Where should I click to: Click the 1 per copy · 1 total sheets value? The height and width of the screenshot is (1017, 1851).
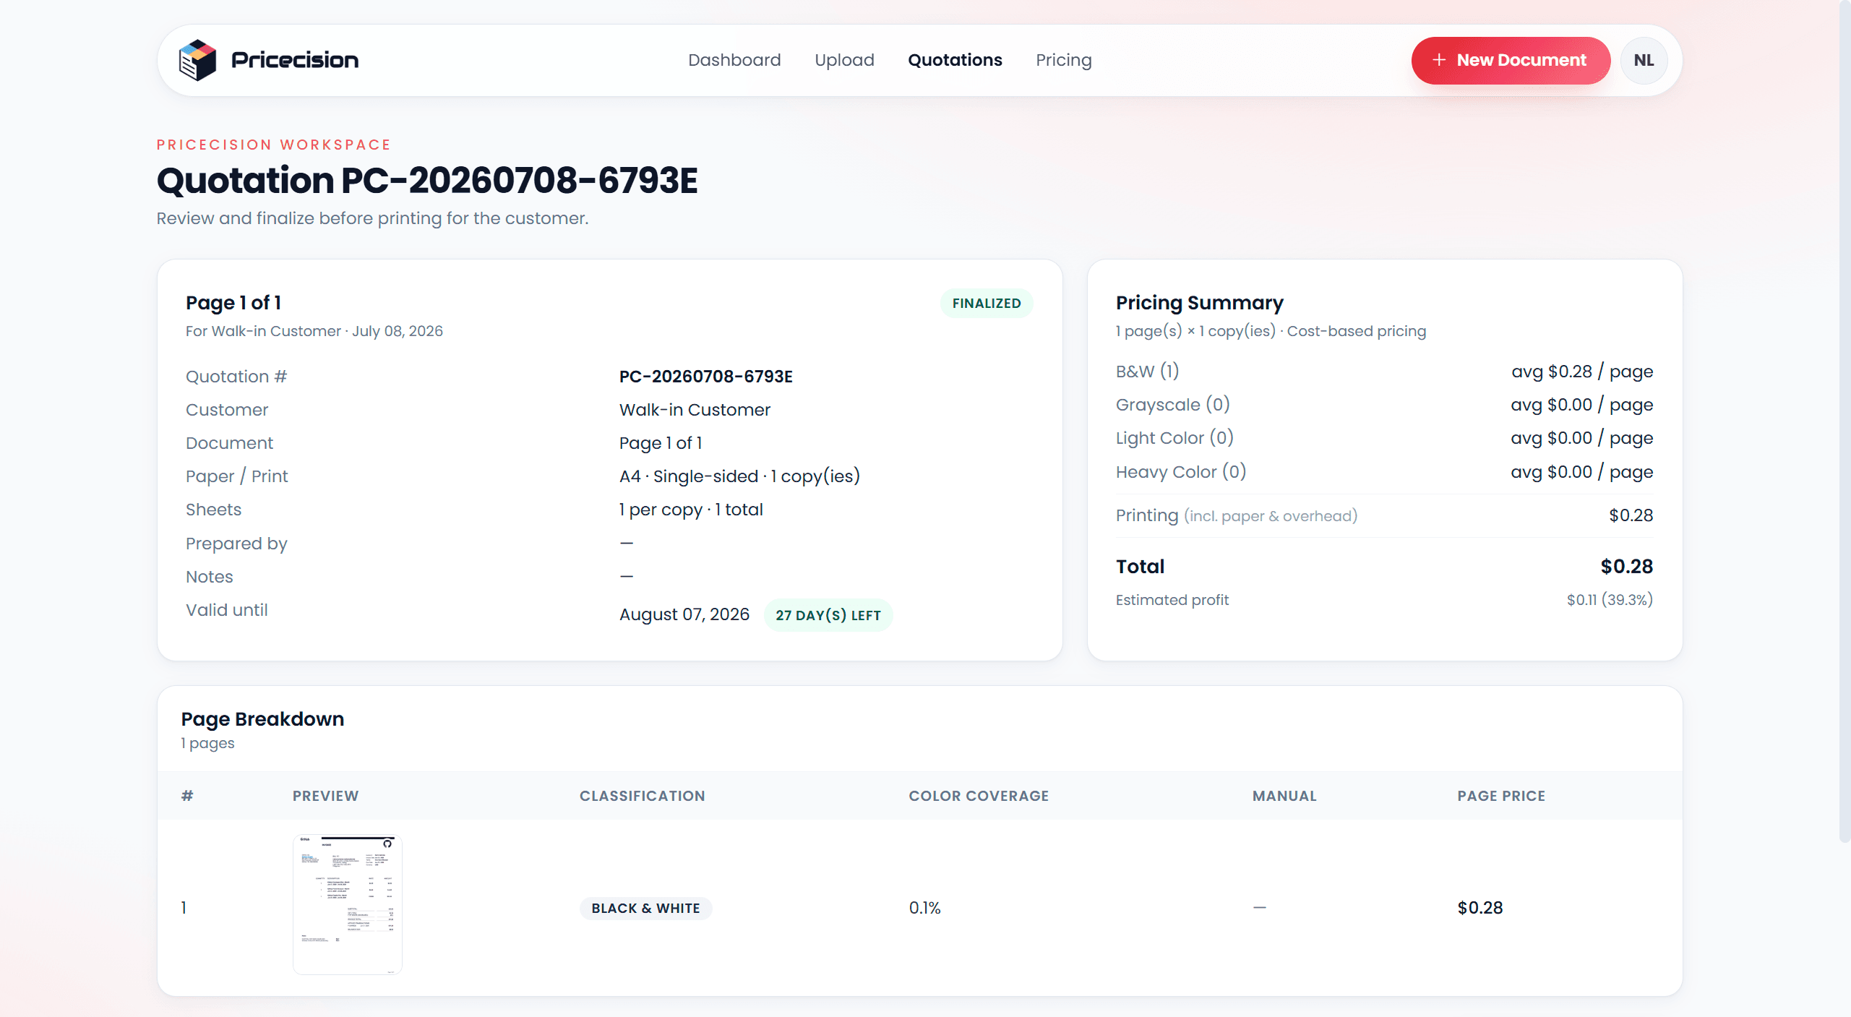pyautogui.click(x=691, y=510)
